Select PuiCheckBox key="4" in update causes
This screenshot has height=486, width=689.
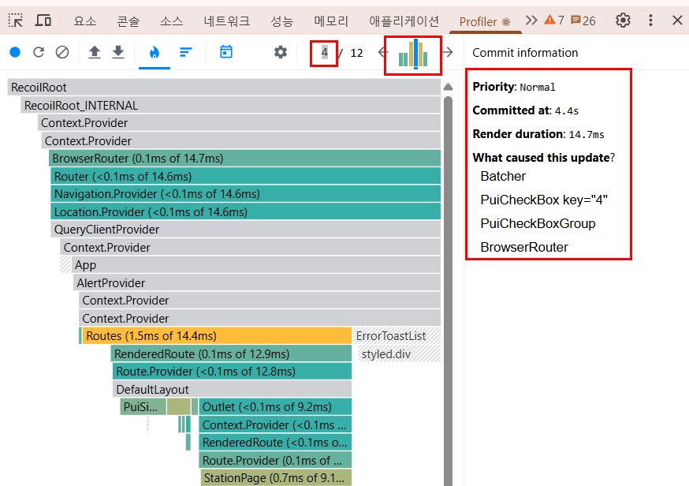tap(544, 200)
